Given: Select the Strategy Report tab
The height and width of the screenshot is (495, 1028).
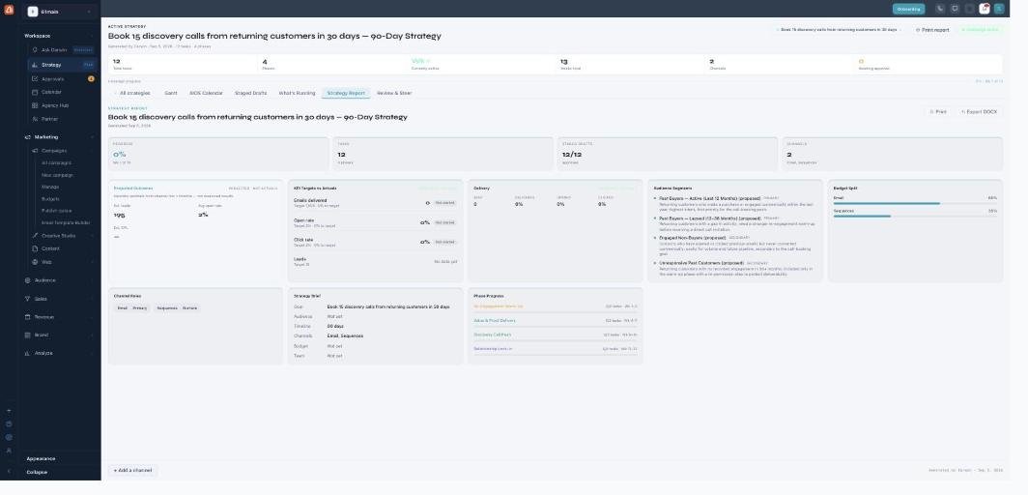Looking at the screenshot, I should click(346, 93).
